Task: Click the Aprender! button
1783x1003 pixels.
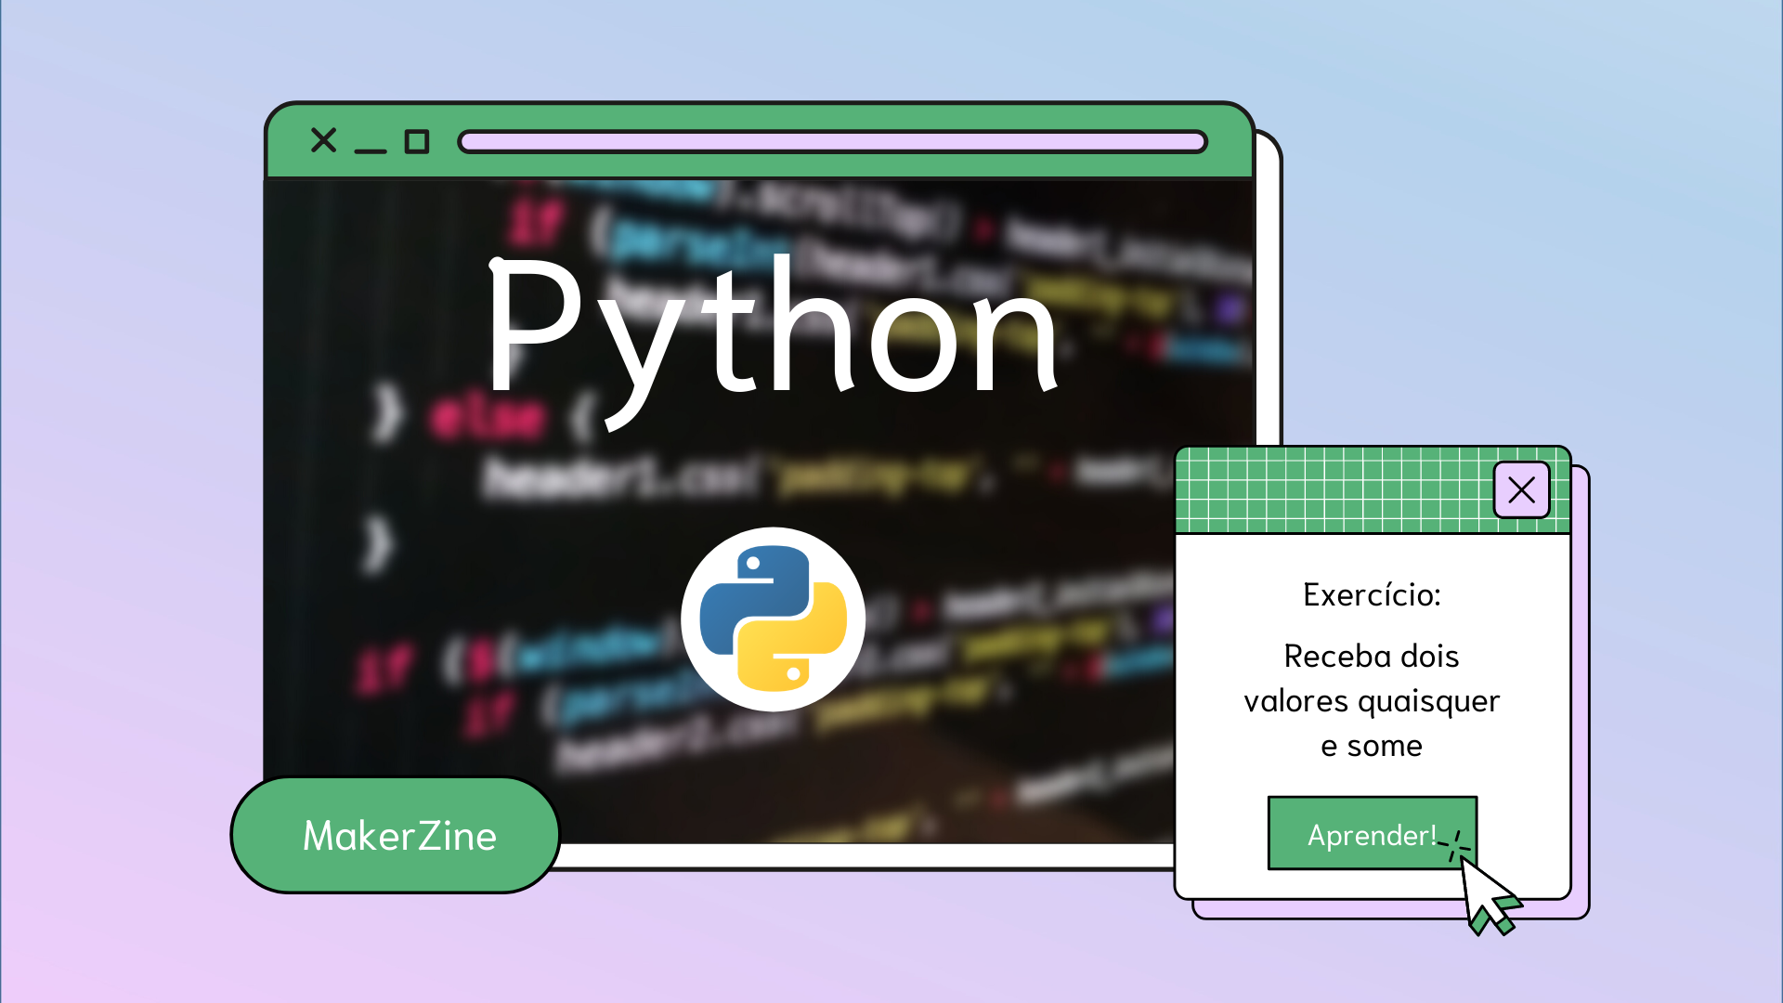Action: pos(1372,835)
